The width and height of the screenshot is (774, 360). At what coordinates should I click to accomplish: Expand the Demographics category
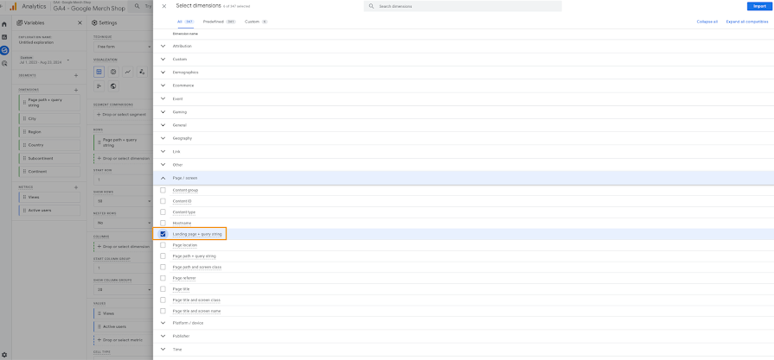click(163, 73)
